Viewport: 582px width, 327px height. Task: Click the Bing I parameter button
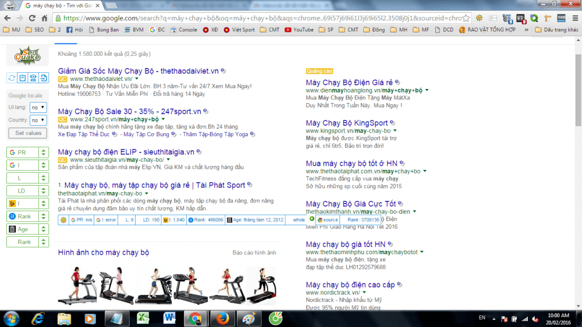23,204
